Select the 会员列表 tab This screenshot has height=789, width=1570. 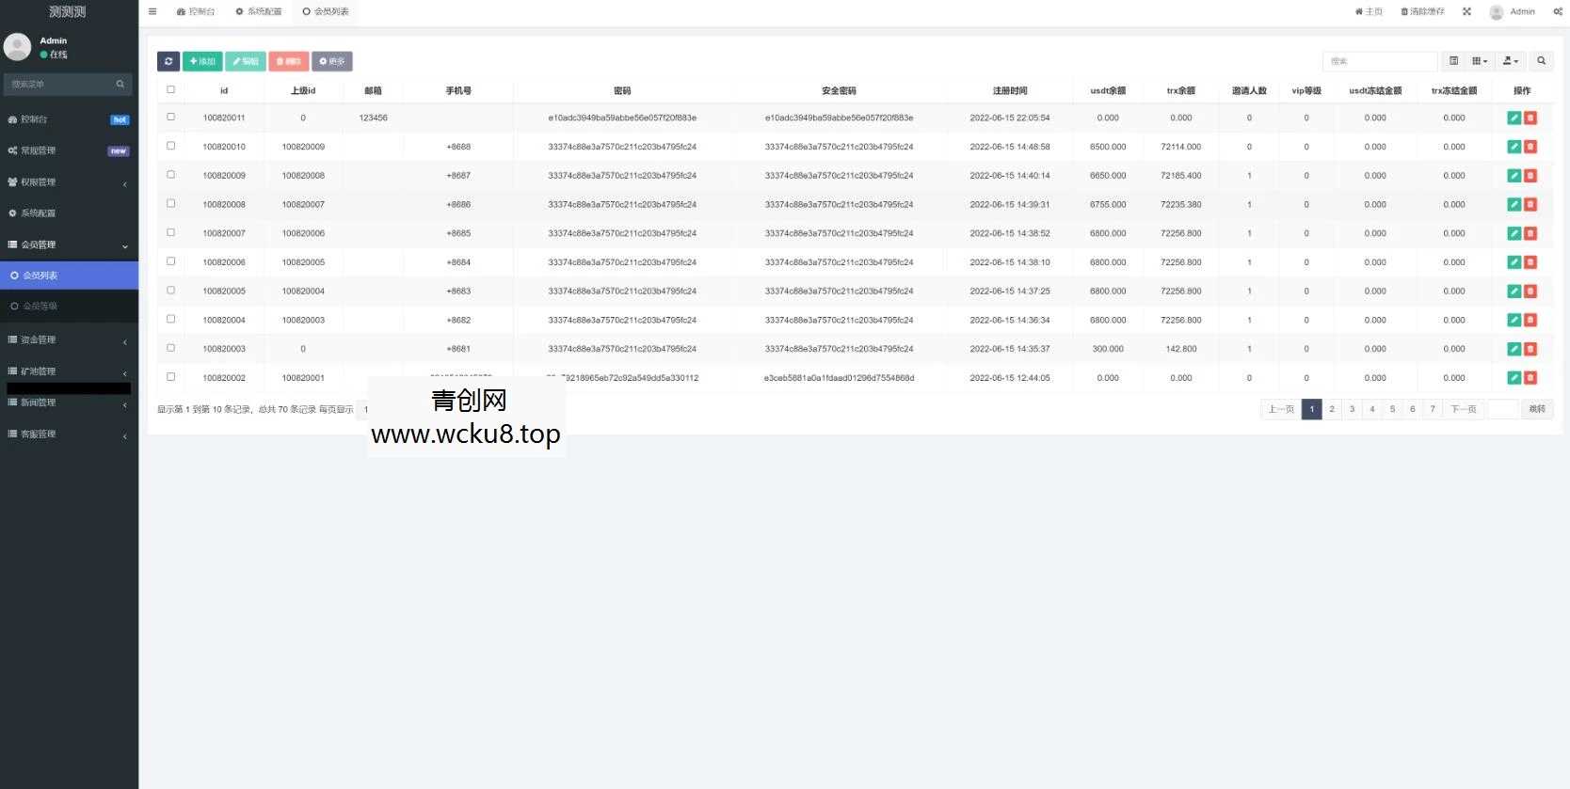click(x=326, y=11)
